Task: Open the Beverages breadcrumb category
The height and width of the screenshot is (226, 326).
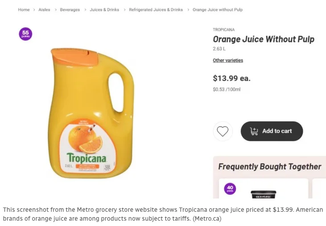Action: [x=70, y=10]
